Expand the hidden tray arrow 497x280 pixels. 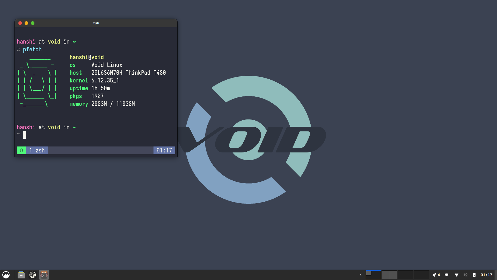361,275
